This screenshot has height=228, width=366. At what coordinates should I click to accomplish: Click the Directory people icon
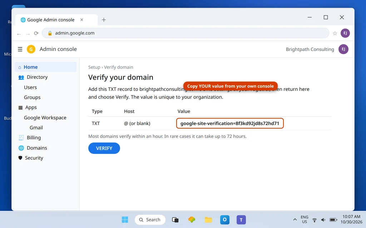(21, 77)
